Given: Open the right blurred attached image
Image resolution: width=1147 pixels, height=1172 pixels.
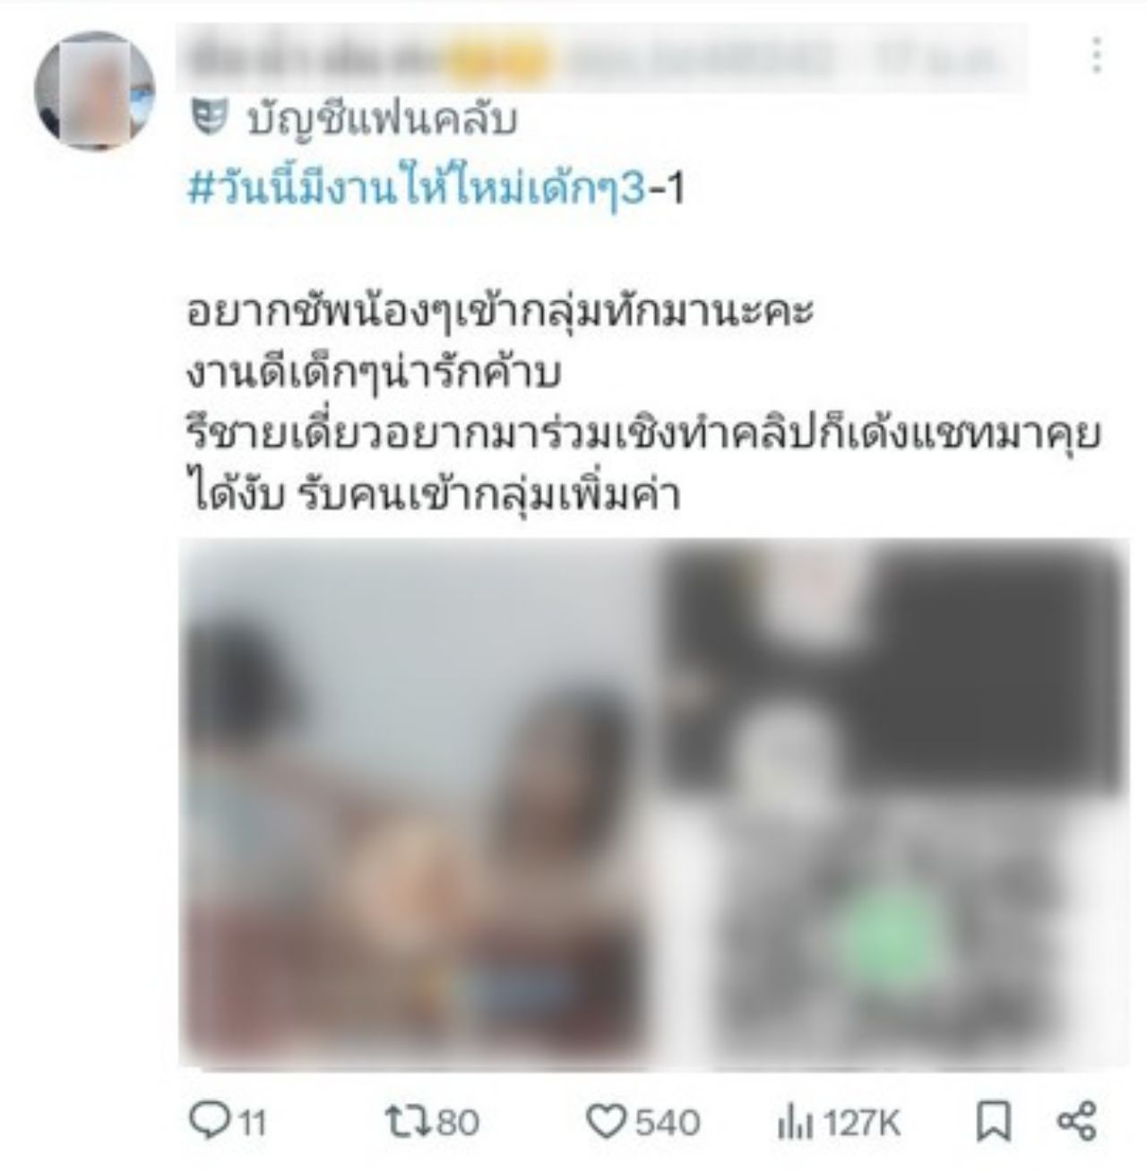Looking at the screenshot, I should click(x=892, y=804).
